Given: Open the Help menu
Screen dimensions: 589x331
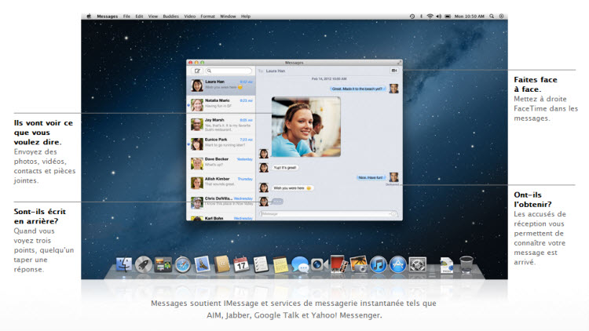Looking at the screenshot, I should (246, 16).
